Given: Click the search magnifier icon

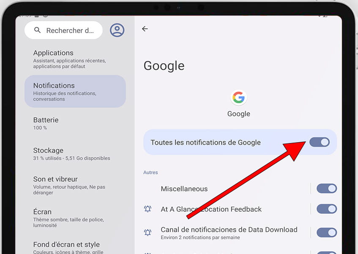Looking at the screenshot, I should pos(37,30).
